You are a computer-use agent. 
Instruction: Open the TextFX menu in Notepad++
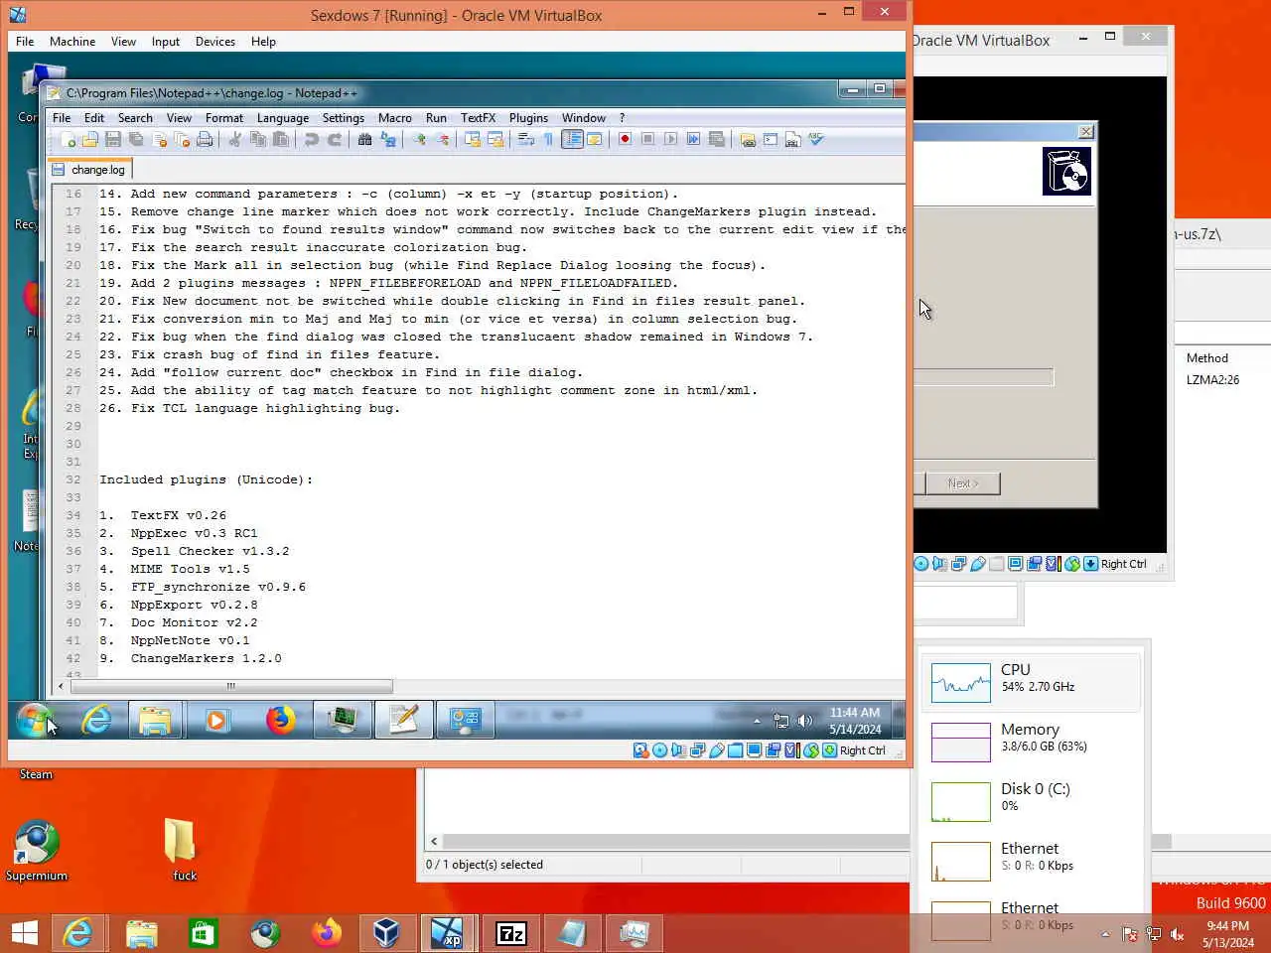478,118
